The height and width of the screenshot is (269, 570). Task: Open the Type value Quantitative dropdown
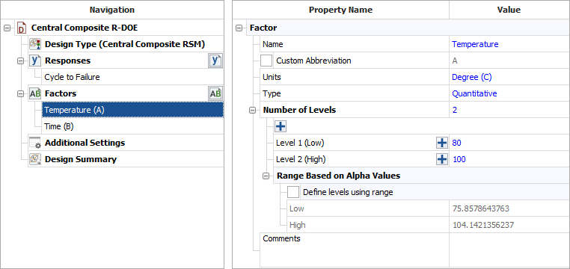[509, 93]
